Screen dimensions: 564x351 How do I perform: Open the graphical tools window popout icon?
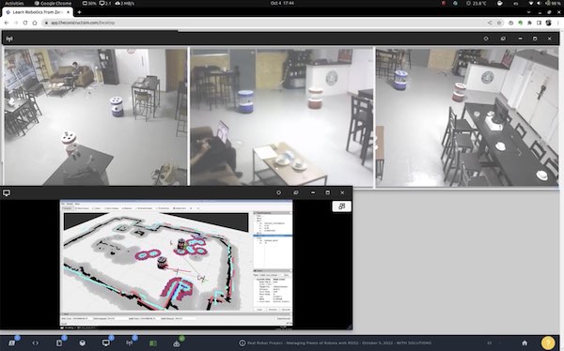[342, 206]
